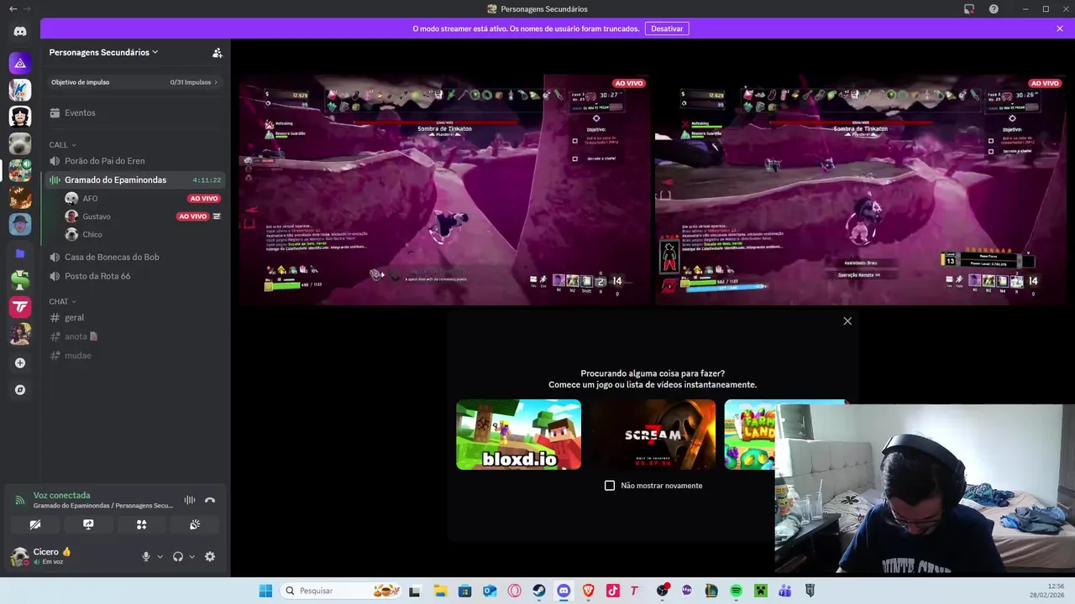Open the soundboard button
This screenshot has width=1075, height=604.
pyautogui.click(x=195, y=524)
